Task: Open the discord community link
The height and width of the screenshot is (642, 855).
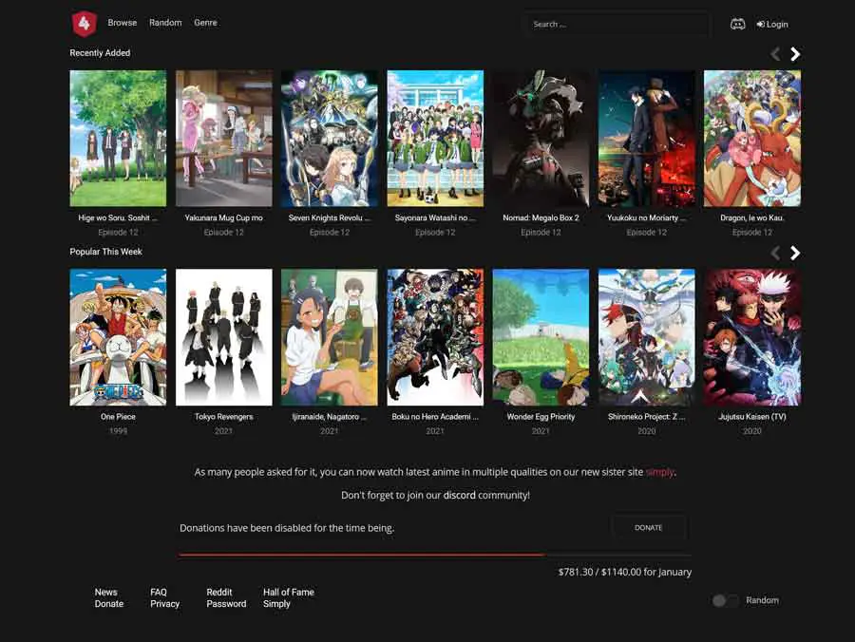Action: pos(459,496)
